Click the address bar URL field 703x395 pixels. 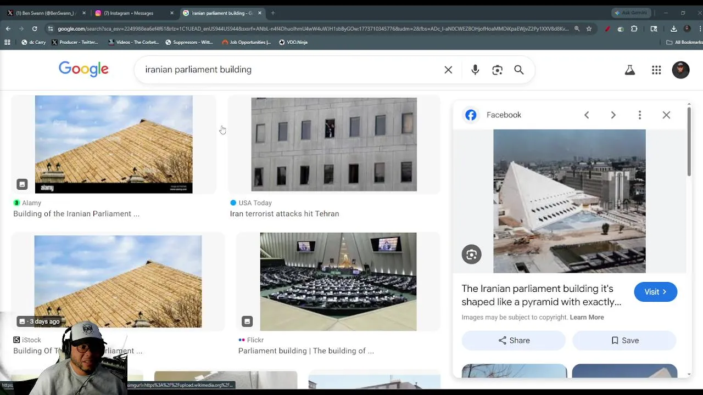point(313,29)
